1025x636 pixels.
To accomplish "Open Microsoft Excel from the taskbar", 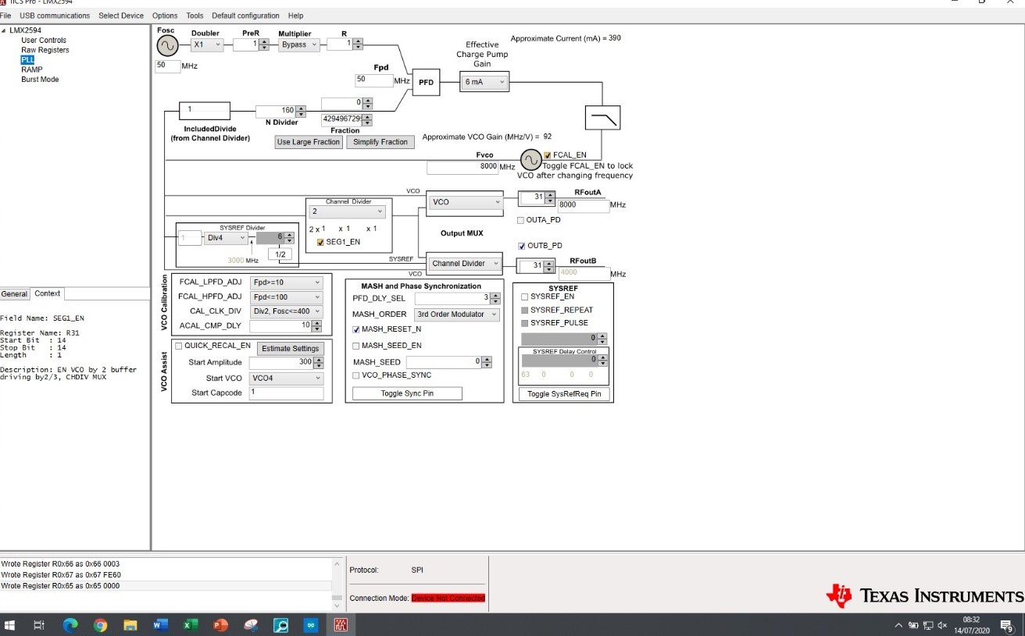I will (x=191, y=625).
